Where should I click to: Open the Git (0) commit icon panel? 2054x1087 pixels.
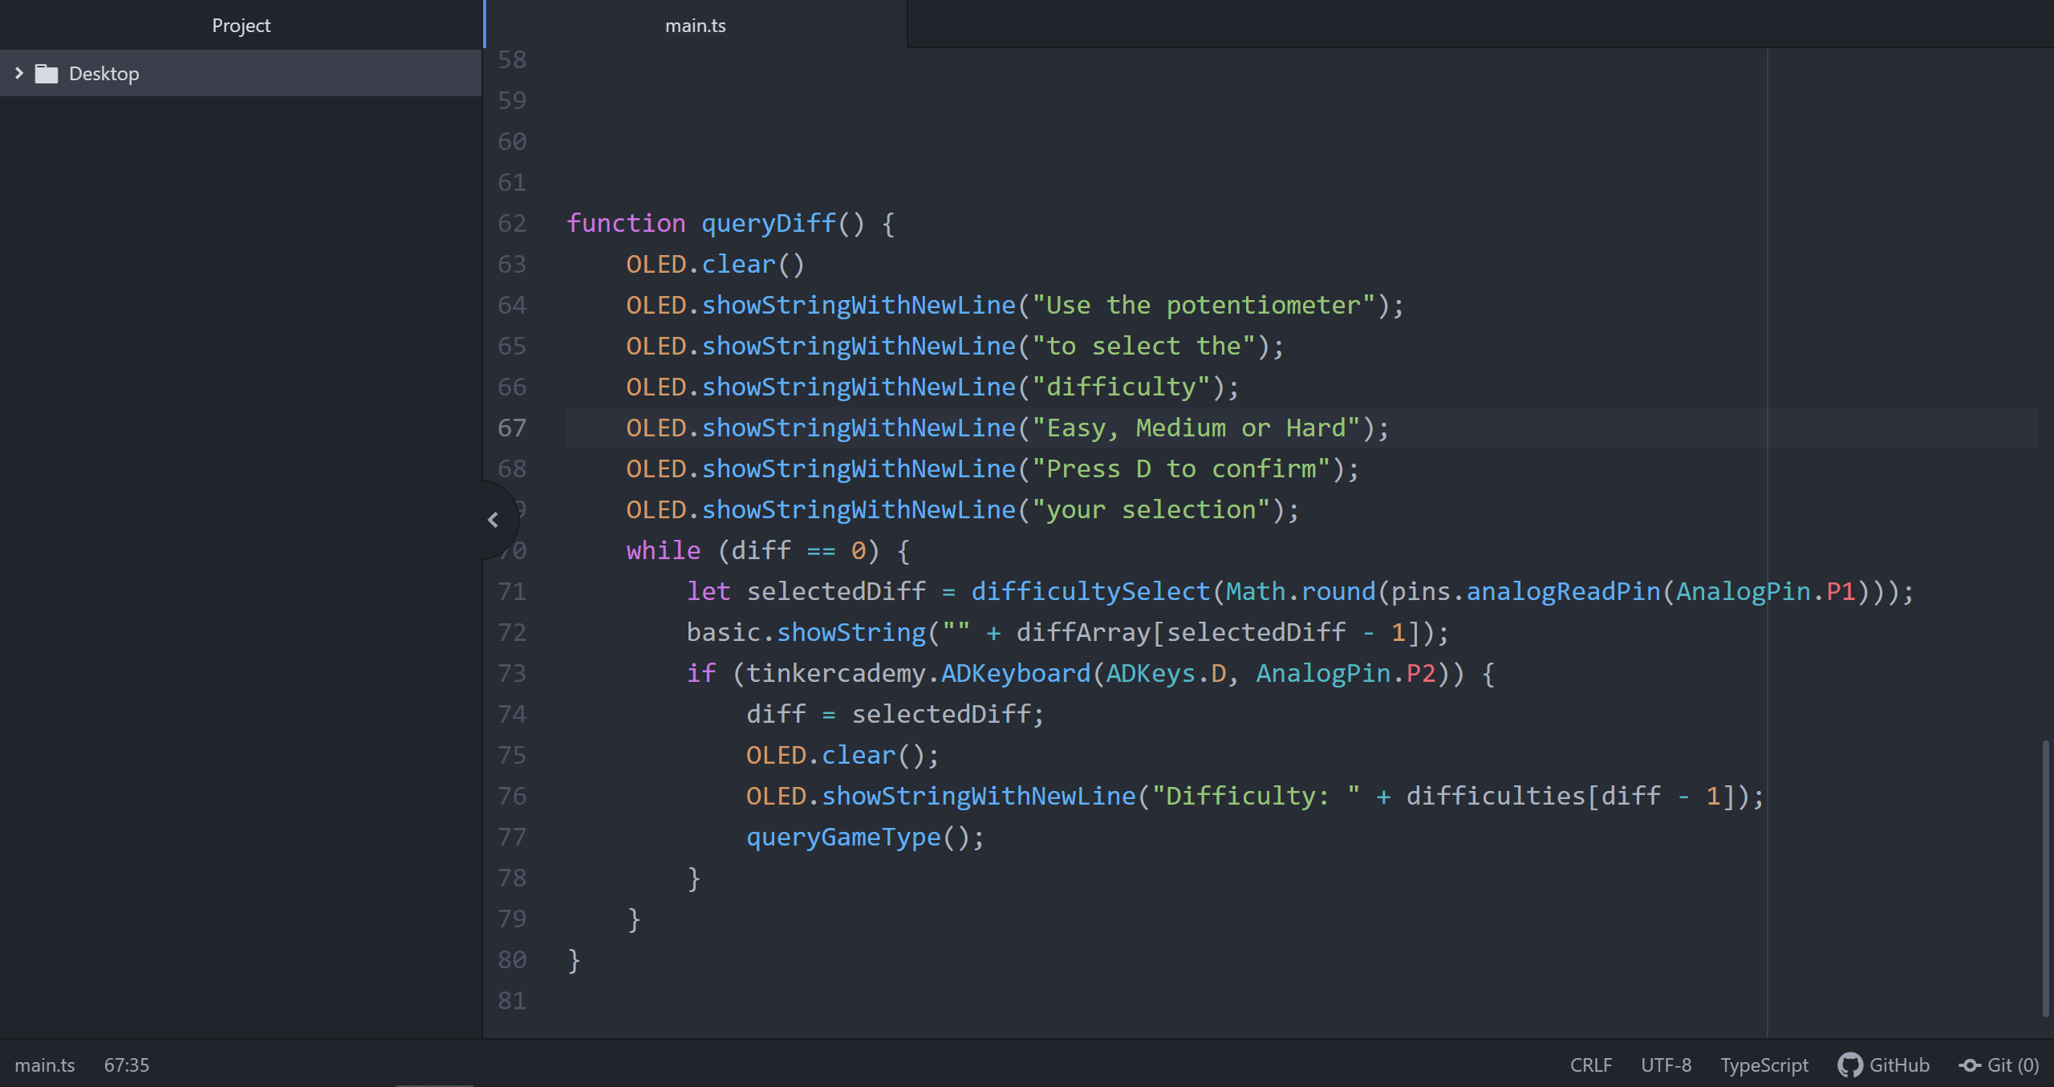pos(1970,1065)
